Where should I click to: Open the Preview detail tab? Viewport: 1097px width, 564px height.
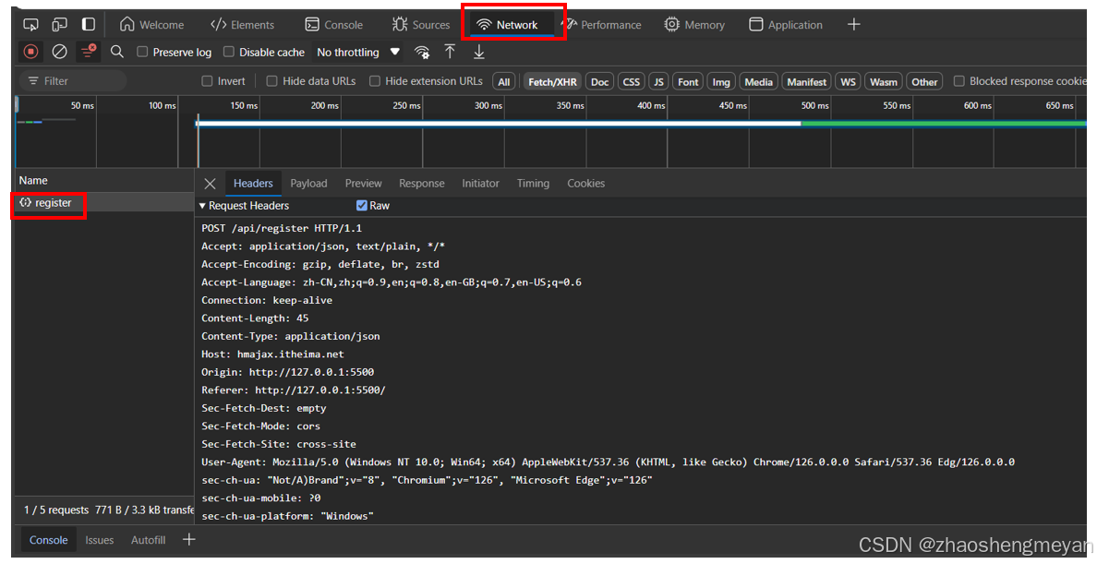(x=363, y=184)
